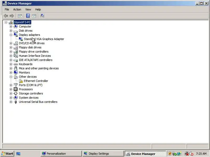
Task: Click the disconnected network tray icon
Action: coord(186,154)
